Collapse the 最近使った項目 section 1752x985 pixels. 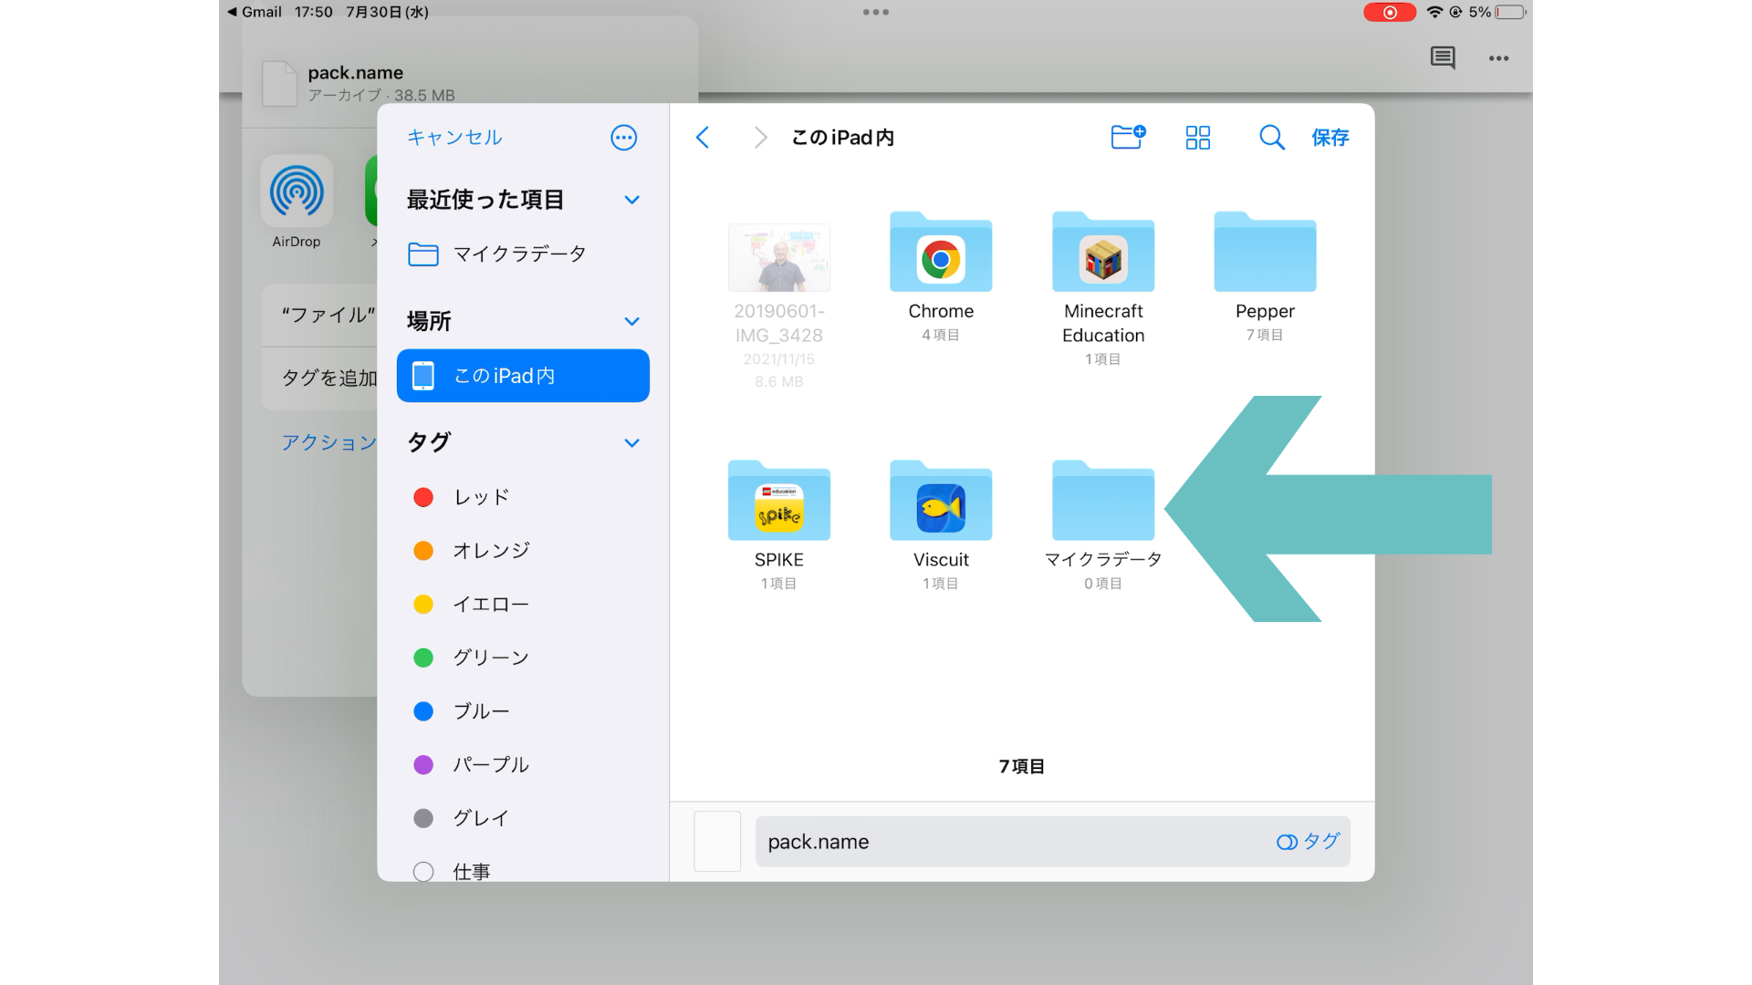pyautogui.click(x=631, y=200)
